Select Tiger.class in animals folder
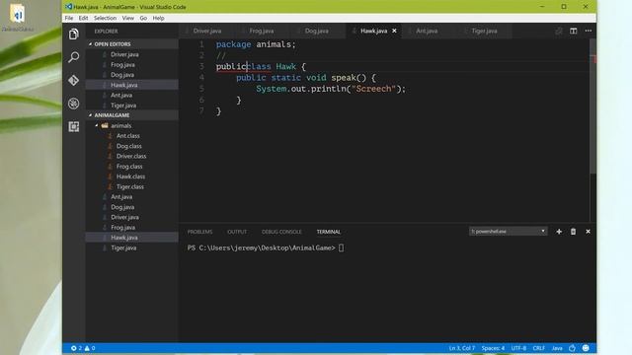The height and width of the screenshot is (355, 632). pos(131,186)
